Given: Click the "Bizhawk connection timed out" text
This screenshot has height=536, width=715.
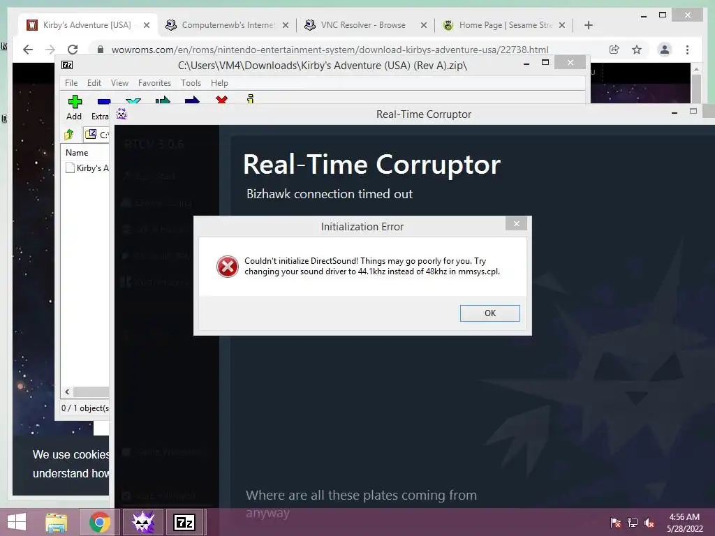Looking at the screenshot, I should pos(330,194).
